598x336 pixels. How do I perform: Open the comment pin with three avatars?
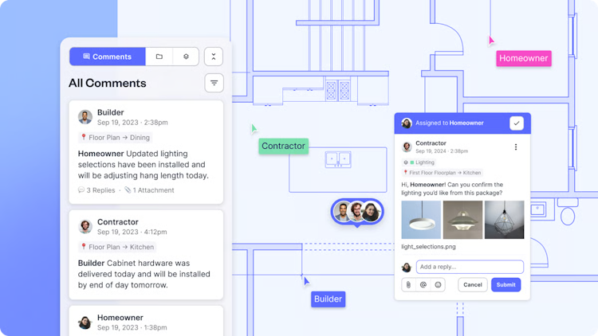(x=357, y=213)
